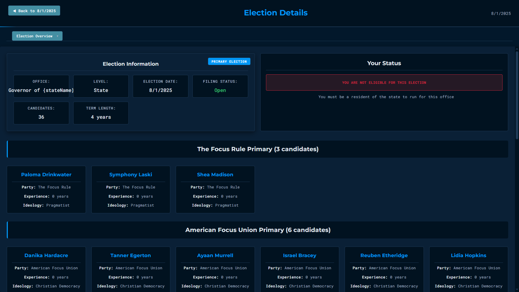Click the not eligible warning banner

[x=384, y=82]
